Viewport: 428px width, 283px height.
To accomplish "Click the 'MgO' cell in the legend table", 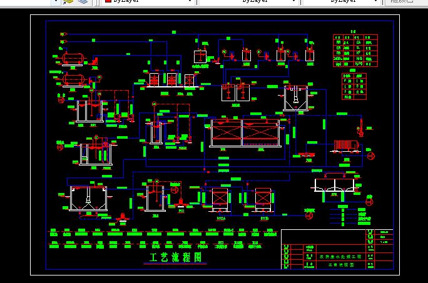I will pos(339,64).
